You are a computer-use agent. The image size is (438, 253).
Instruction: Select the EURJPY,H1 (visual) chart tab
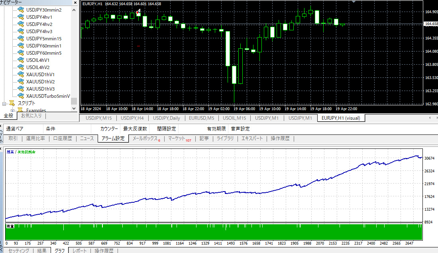(341, 118)
